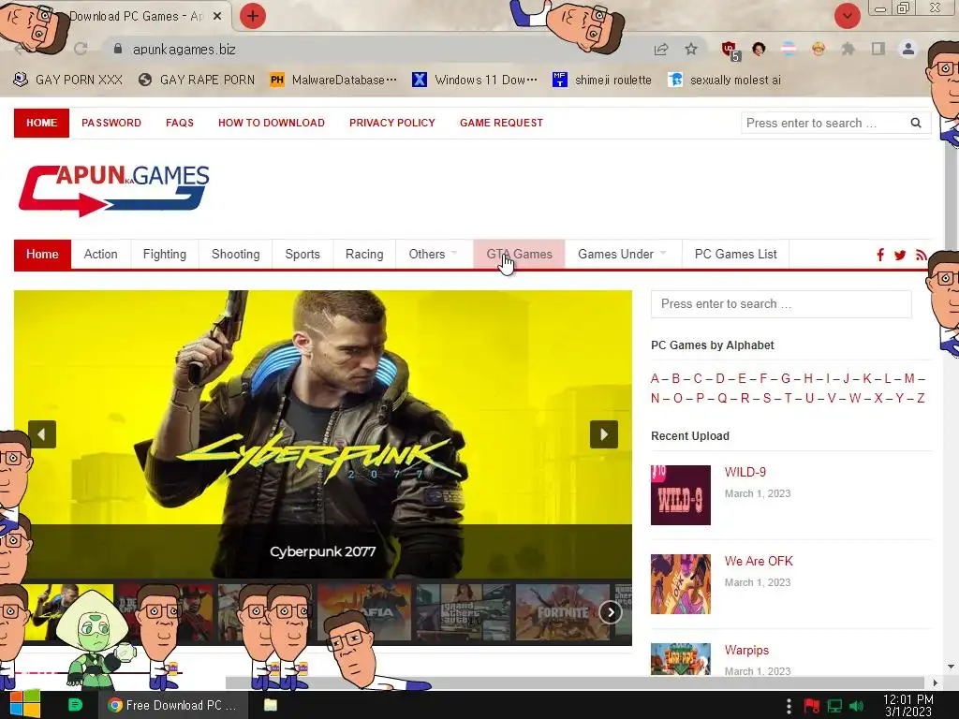Viewport: 959px width, 719px height.
Task: Bookmark this page with the star icon
Action: click(691, 49)
